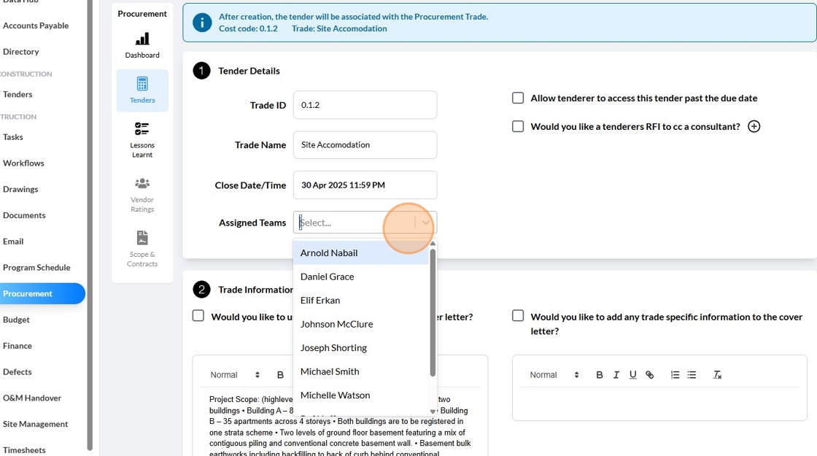Viewport: 817px width, 456px height.
Task: Open Lessons Learnt checklist icon
Action: pos(142,128)
